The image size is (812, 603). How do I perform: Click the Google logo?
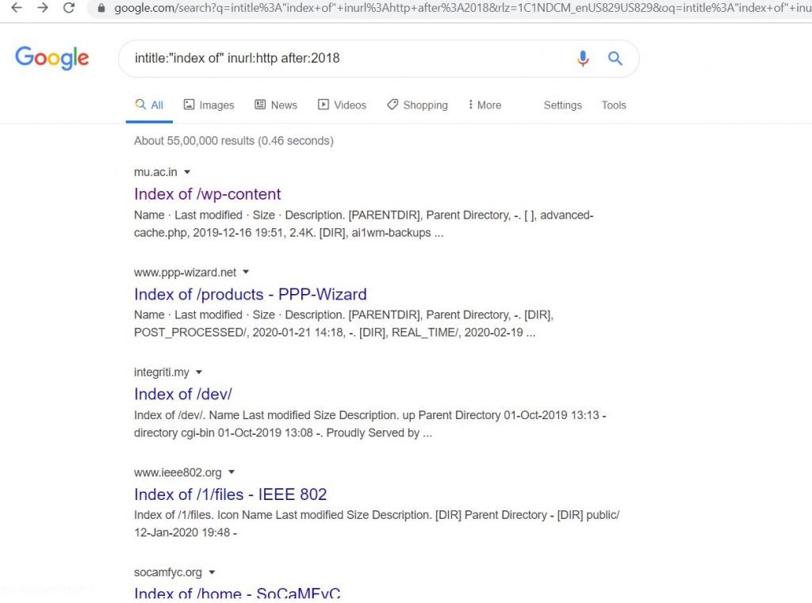click(52, 58)
